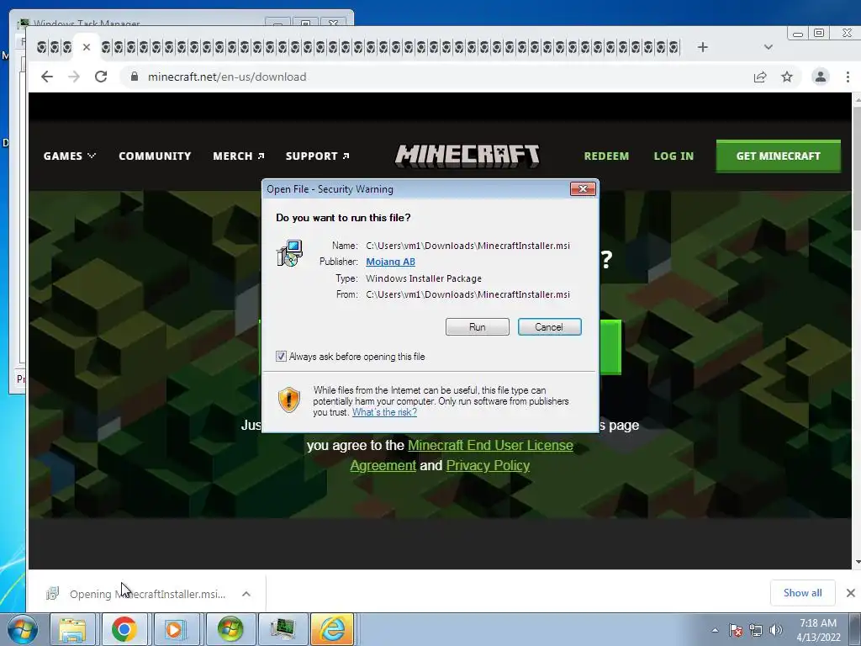
Task: Open the Windows Start menu
Action: (x=22, y=629)
